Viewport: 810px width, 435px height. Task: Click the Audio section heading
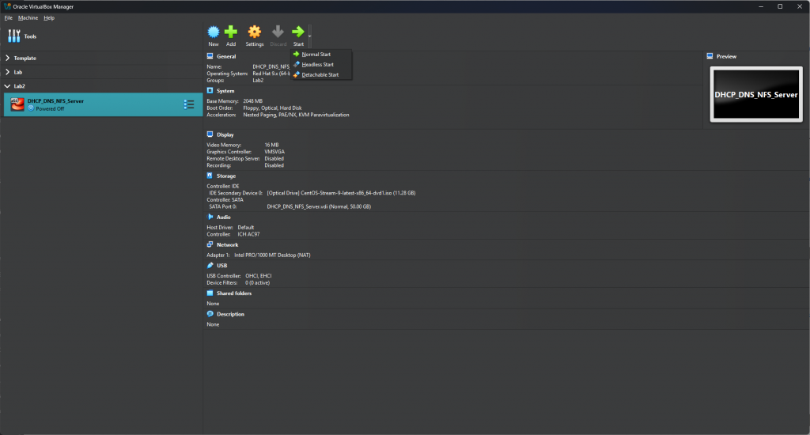[x=224, y=217]
